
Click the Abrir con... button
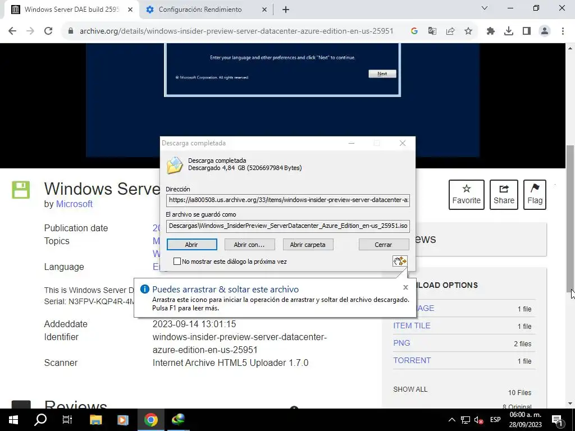coord(249,245)
